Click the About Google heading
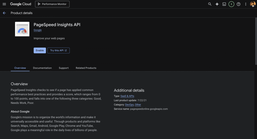Screen dimensions: 257x139 pos(20,111)
